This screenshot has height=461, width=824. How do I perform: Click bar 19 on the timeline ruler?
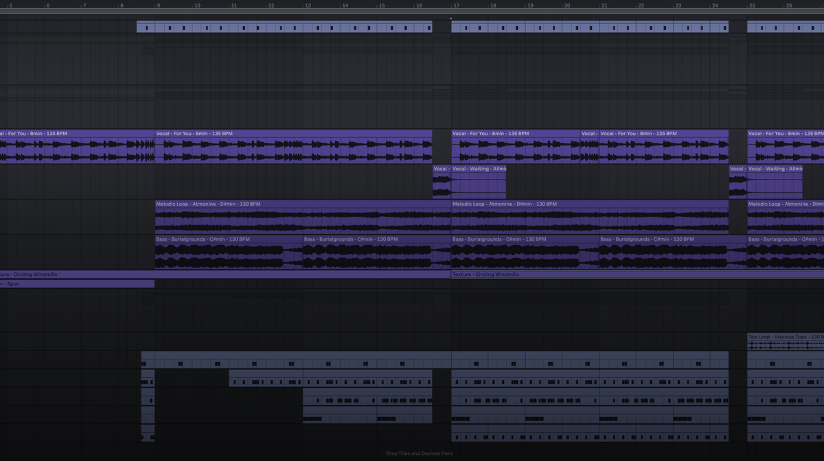(530, 5)
